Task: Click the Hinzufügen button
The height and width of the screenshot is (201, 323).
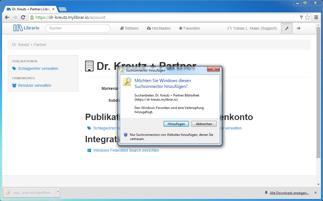Action: (176, 124)
